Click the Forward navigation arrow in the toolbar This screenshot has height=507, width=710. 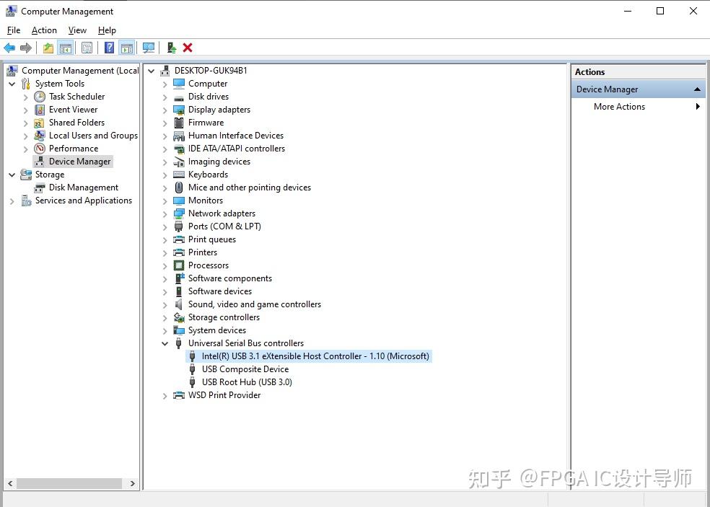27,48
